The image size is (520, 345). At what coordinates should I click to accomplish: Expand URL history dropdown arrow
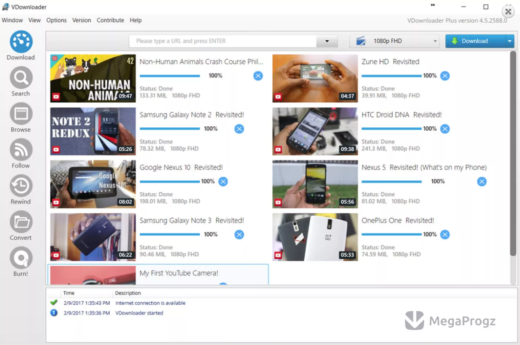click(x=327, y=41)
